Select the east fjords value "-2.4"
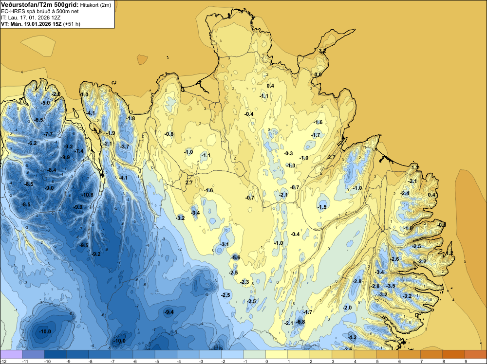Image resolution: width=487 pixels, height=364 pixels. 405,193
